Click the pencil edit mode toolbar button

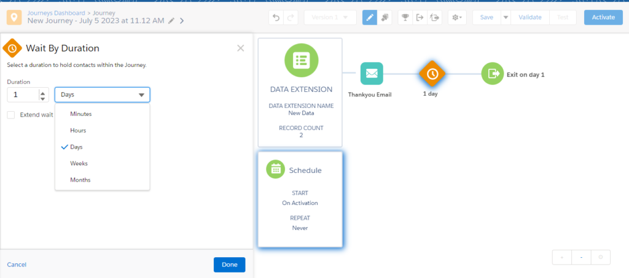point(370,17)
